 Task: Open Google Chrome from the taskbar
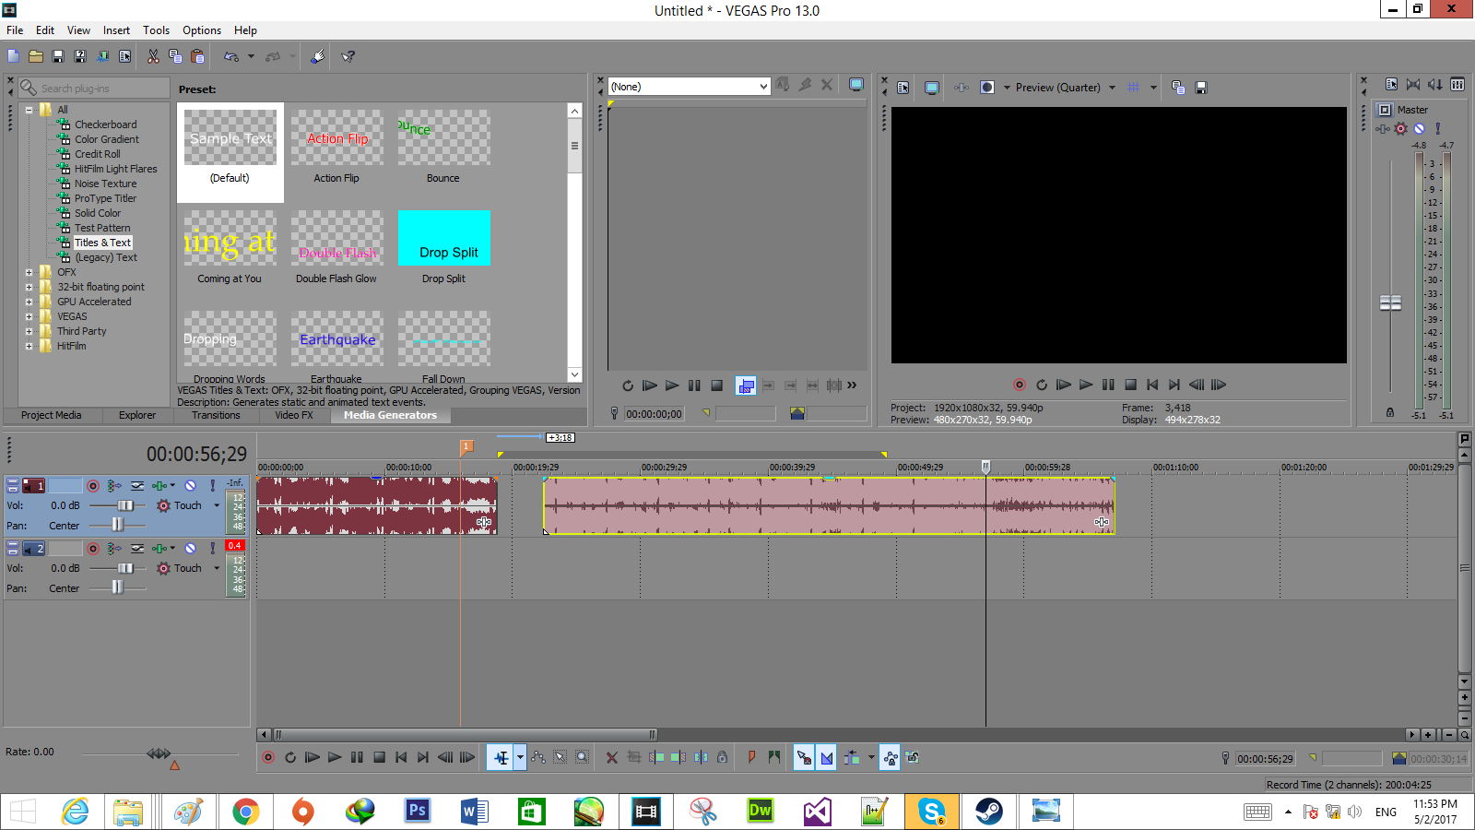click(245, 812)
